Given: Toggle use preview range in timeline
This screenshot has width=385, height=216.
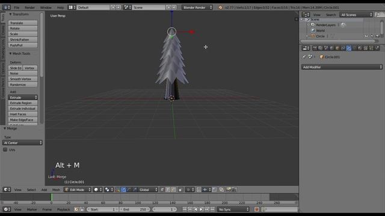Looking at the screenshot, I should pyautogui.click(x=76, y=209).
